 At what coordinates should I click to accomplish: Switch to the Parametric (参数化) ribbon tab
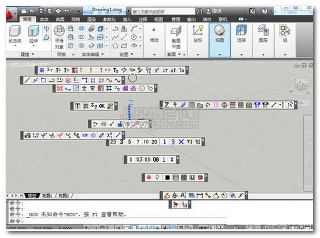pos(109,19)
